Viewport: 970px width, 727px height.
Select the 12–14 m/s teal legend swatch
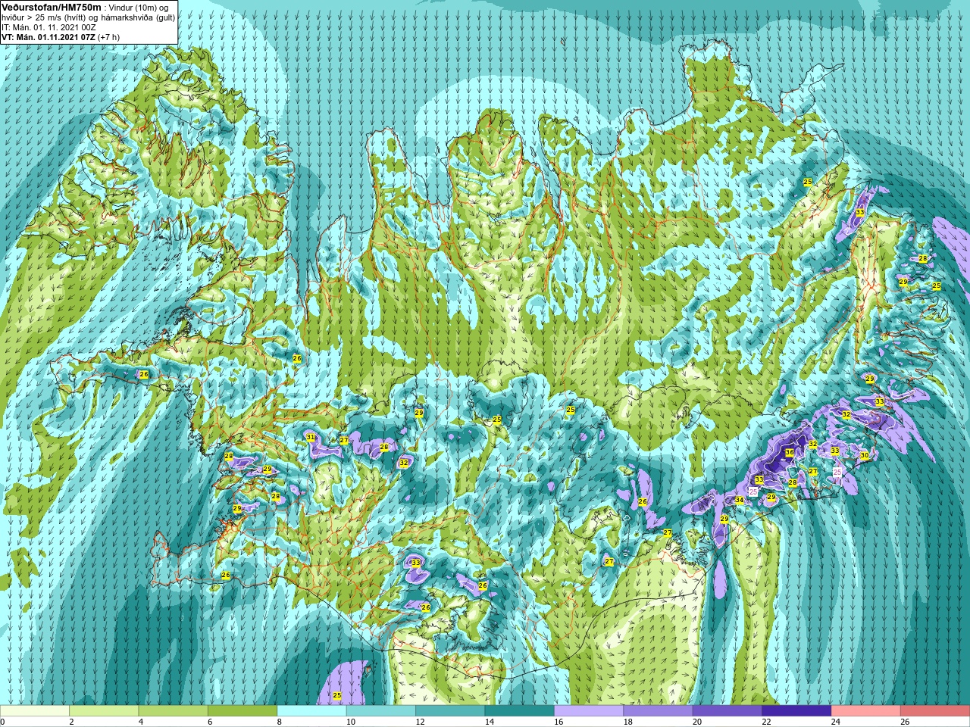(450, 711)
